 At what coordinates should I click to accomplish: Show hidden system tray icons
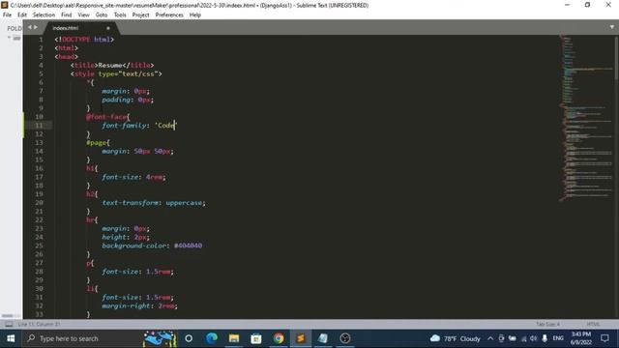click(x=490, y=338)
